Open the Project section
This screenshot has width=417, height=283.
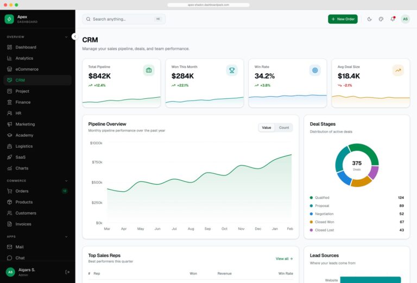click(37, 91)
